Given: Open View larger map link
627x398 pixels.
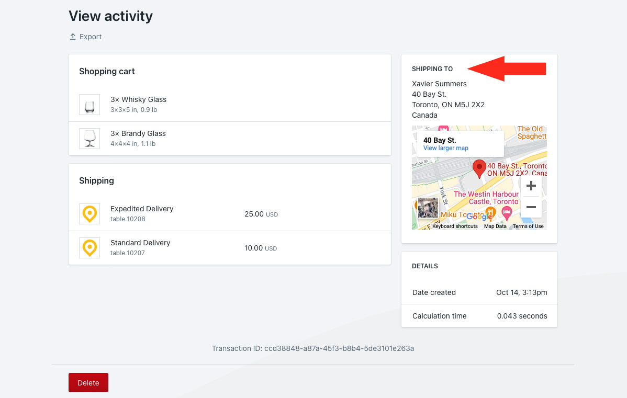Looking at the screenshot, I should [445, 148].
